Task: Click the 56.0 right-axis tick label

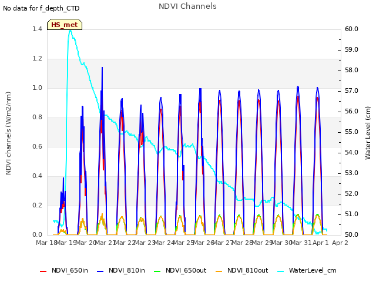Action: pos(351,111)
